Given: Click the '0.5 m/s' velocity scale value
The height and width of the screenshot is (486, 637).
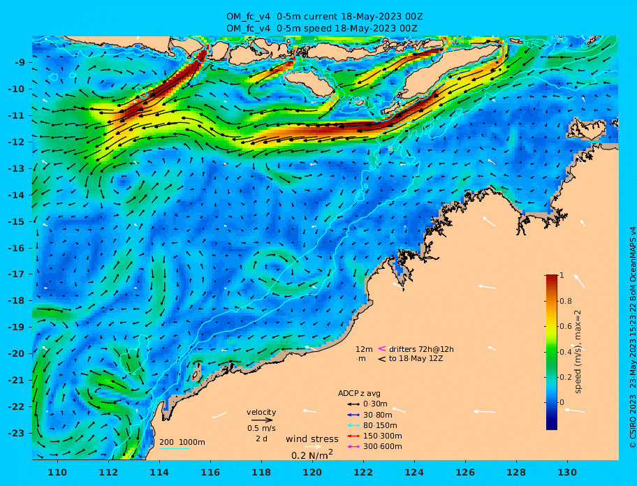Looking at the screenshot, I should point(262,428).
